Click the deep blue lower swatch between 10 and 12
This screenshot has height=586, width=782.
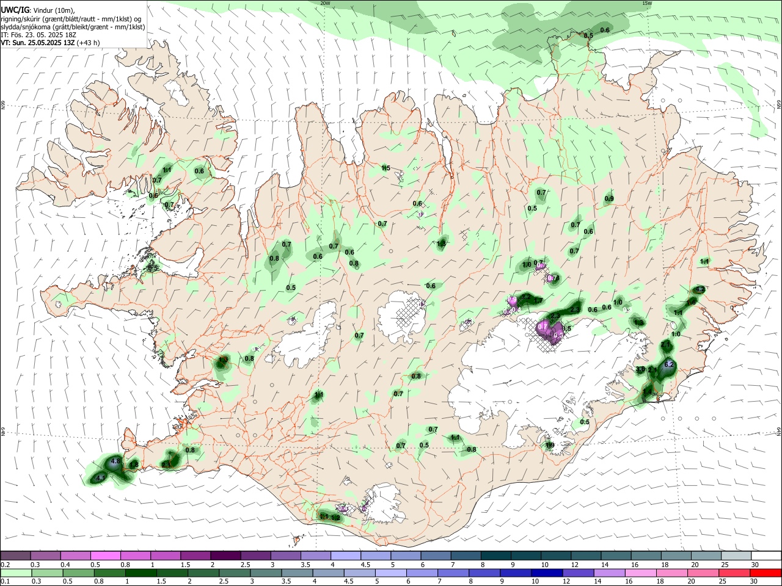(546, 573)
